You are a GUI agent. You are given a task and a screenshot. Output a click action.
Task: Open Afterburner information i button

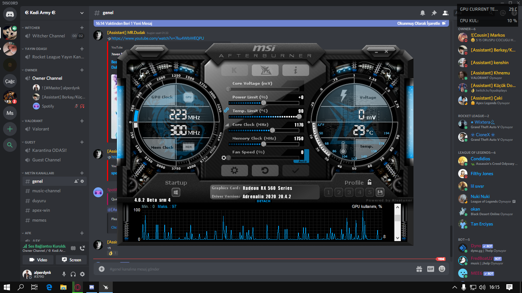(295, 70)
